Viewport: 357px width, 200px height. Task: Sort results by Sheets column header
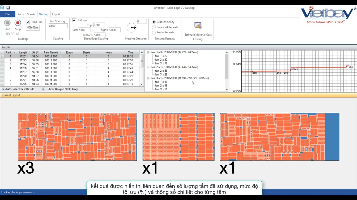tap(86, 52)
